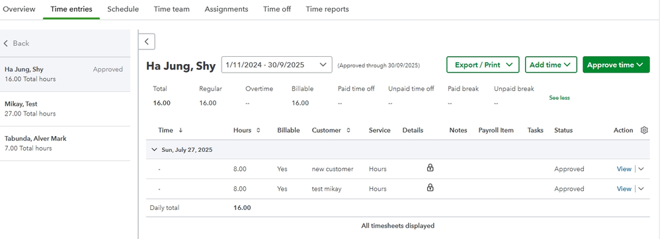Viewport: 660px width, 239px height.
Task: Click the Service column header
Action: (380, 130)
